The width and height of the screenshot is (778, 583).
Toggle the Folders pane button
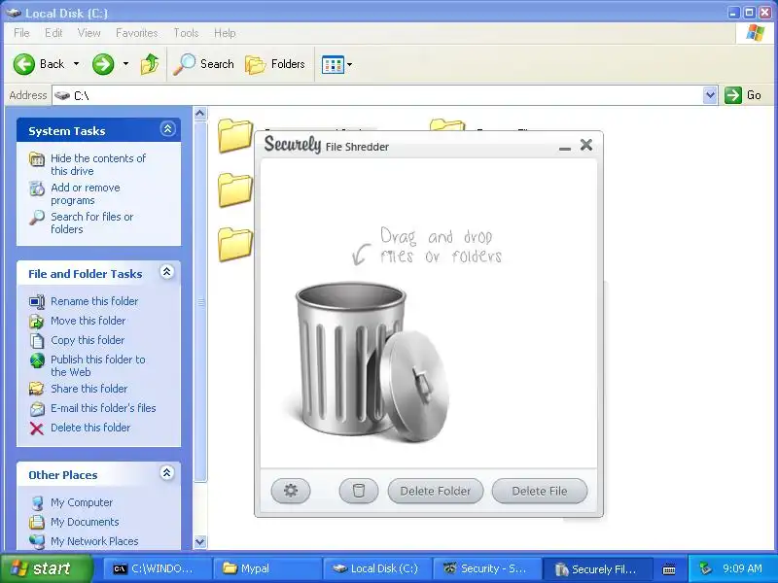(275, 64)
